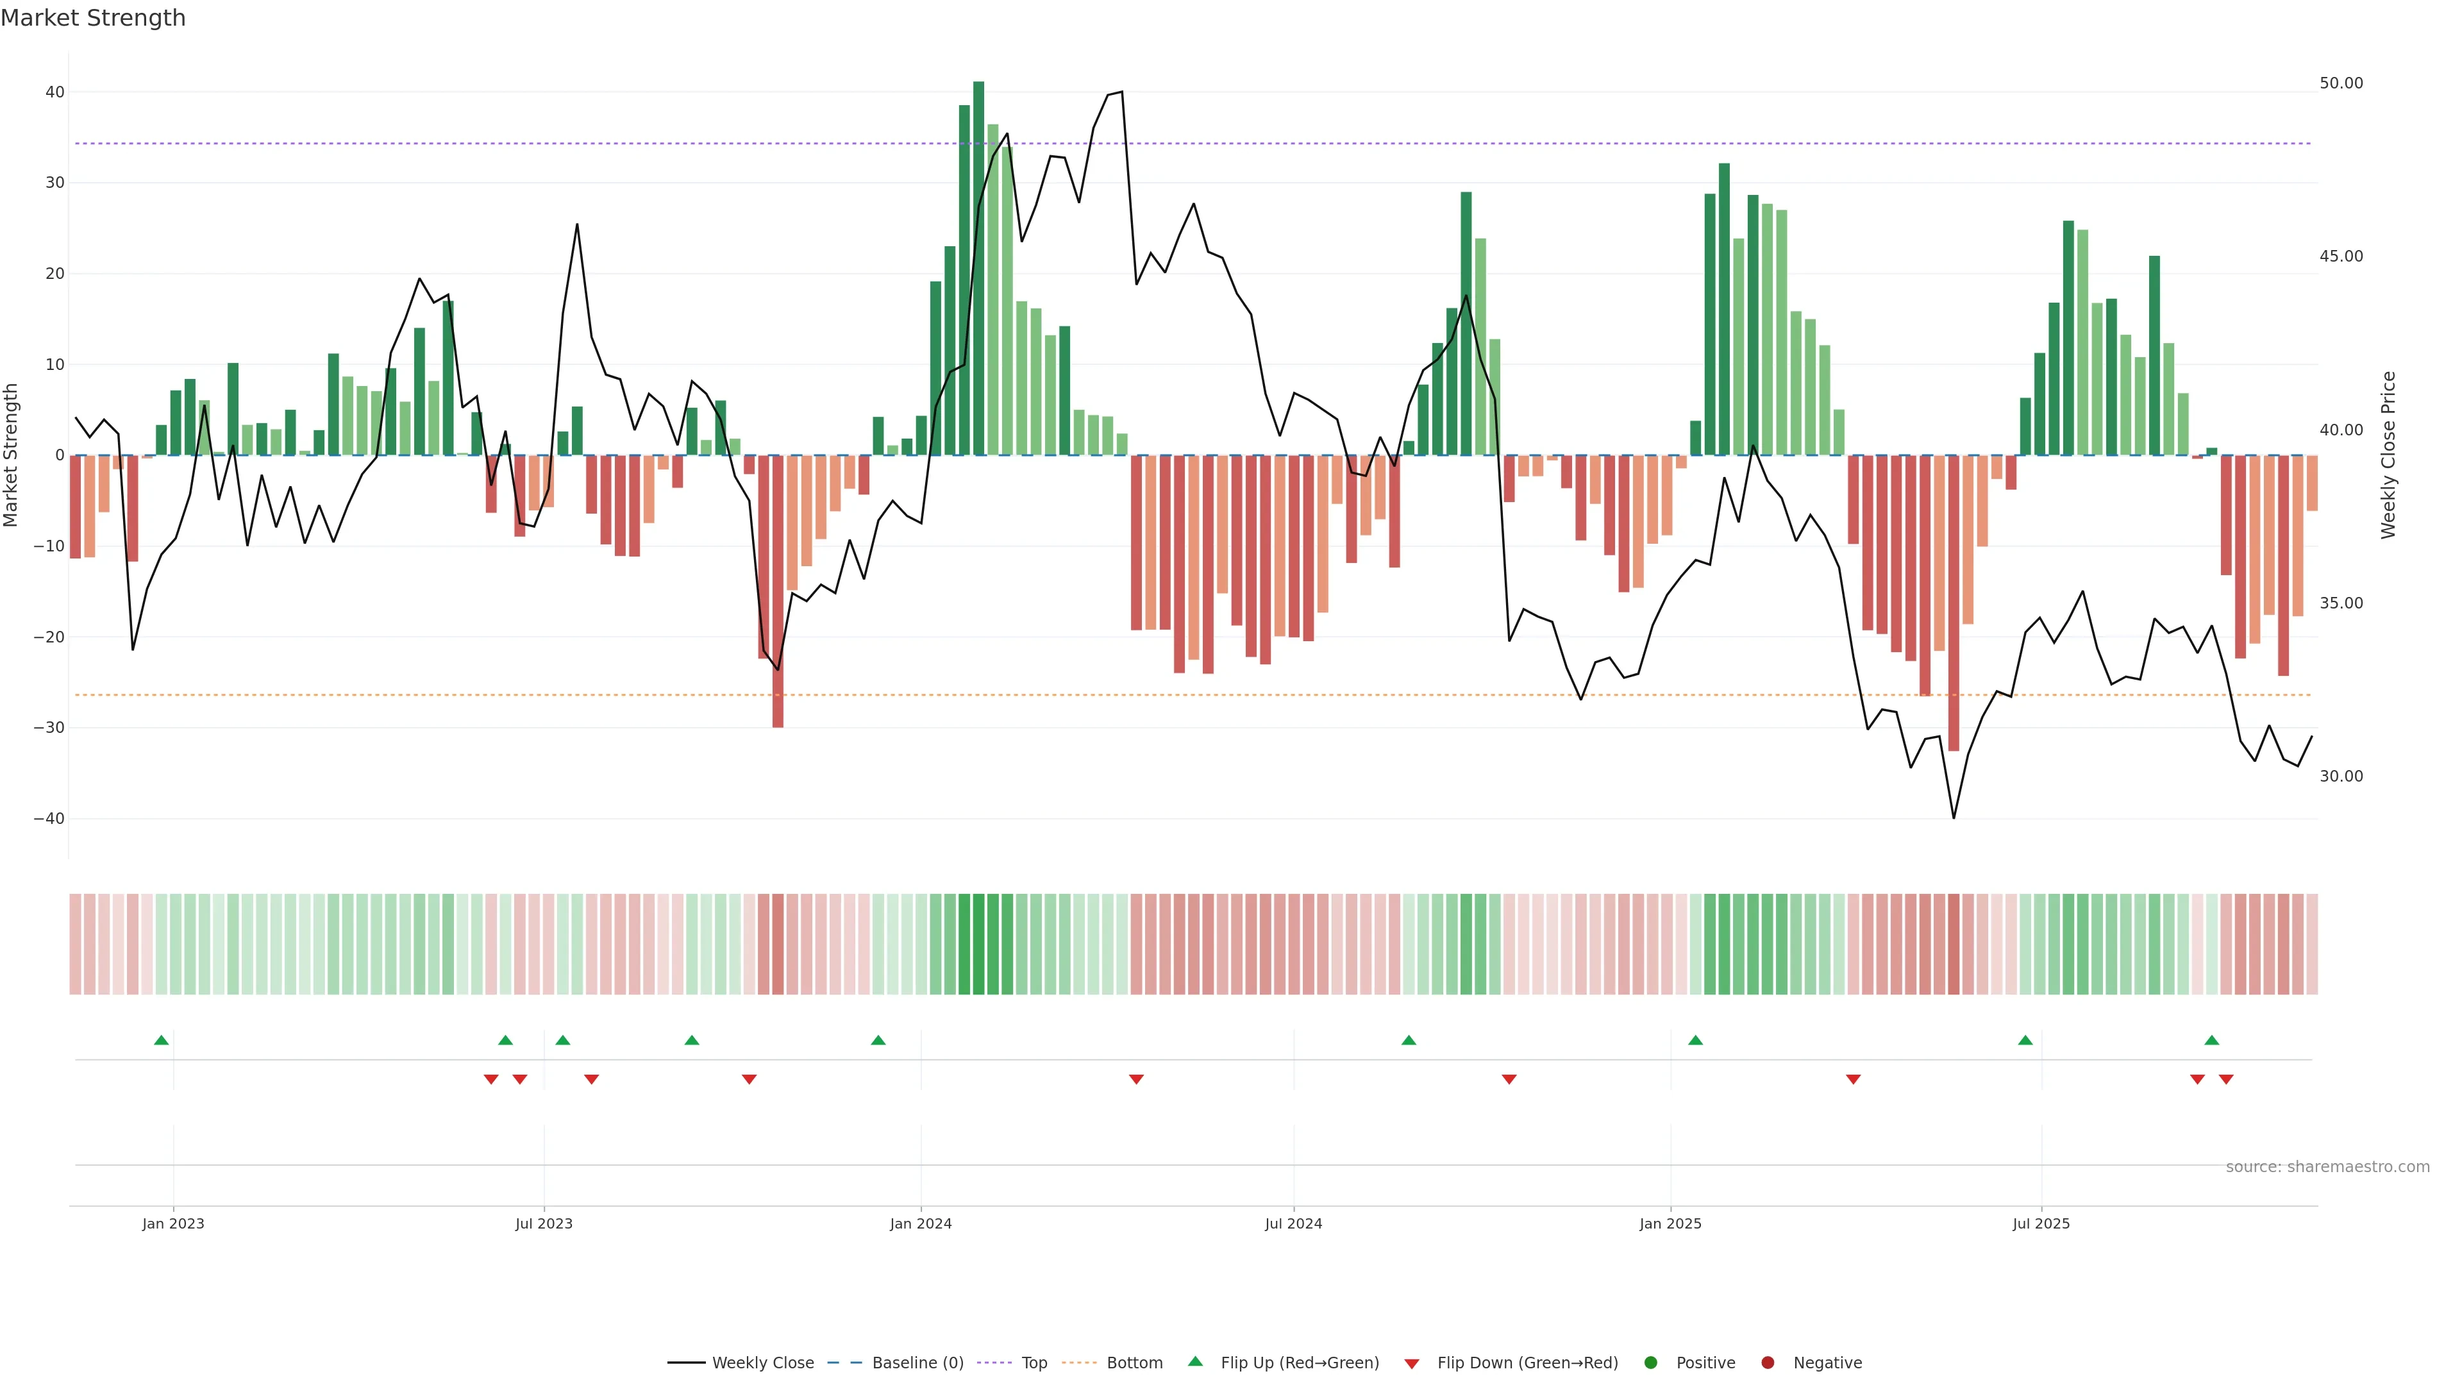Click the dark red Negative legend dot
2462x1385 pixels.
[x=1767, y=1363]
